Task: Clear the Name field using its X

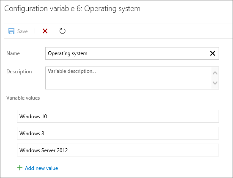Action: click(x=213, y=53)
